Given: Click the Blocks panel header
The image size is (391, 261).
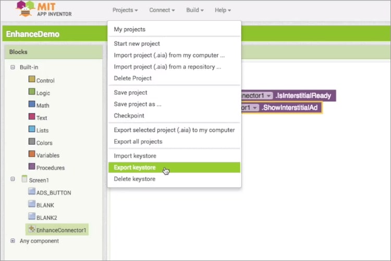Looking at the screenshot, I should [54, 52].
